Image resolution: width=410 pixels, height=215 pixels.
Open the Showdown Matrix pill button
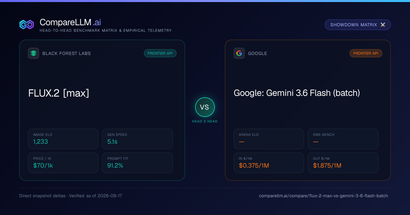tap(358, 25)
